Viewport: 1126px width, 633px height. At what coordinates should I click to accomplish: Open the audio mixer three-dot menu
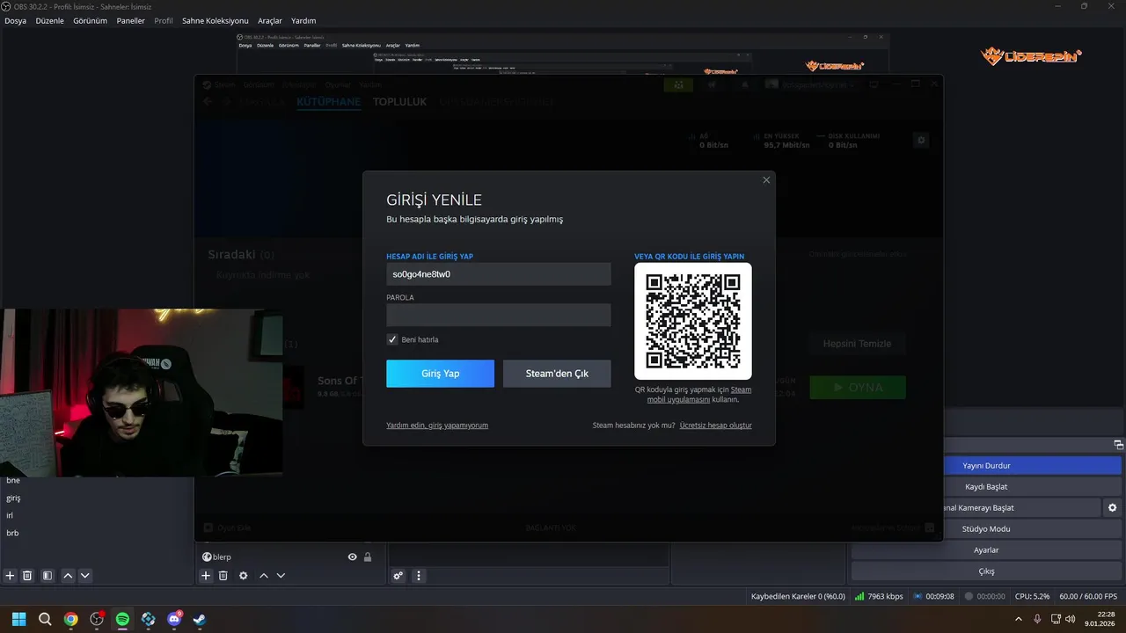click(x=419, y=576)
